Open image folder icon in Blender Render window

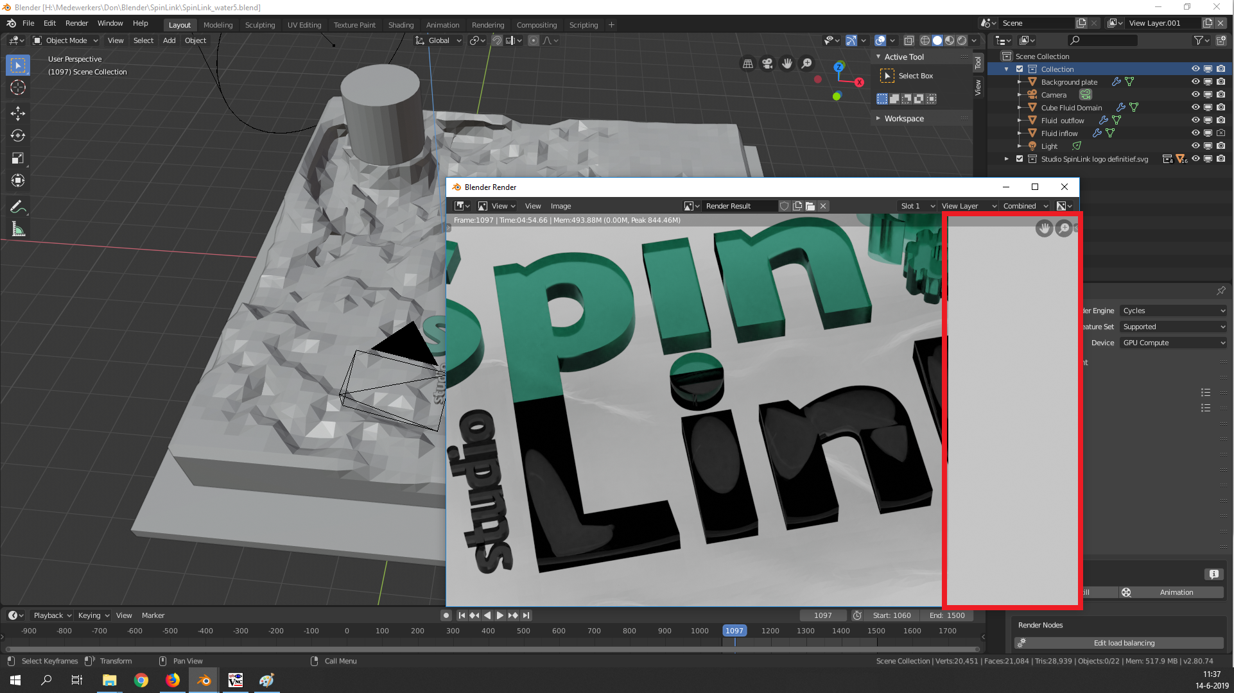pos(810,206)
